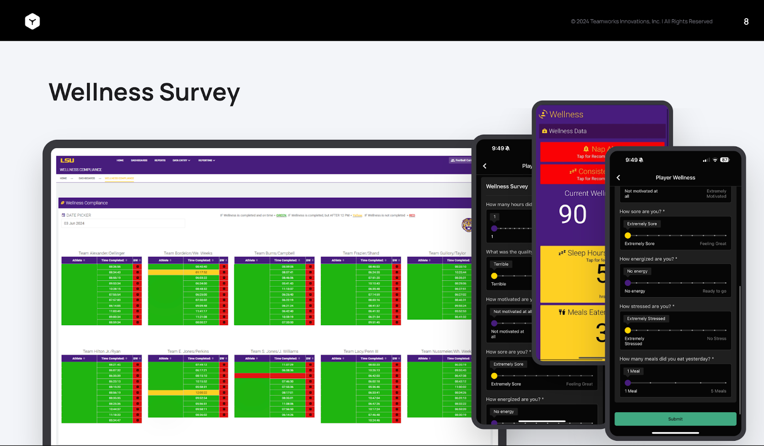Select the REPORTS menu item
764x446 pixels.
coord(160,160)
